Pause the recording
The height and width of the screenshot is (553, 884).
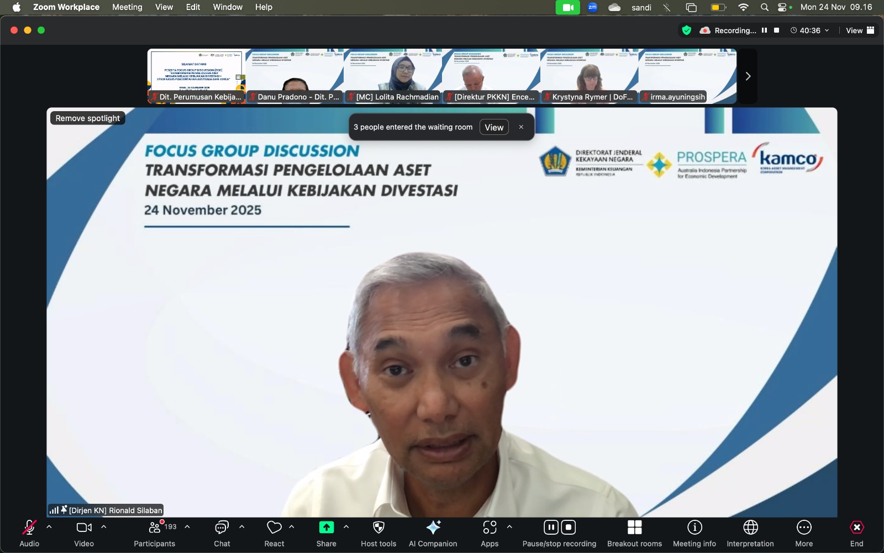point(551,526)
